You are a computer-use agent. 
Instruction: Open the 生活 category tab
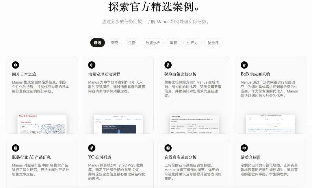[x=132, y=43]
